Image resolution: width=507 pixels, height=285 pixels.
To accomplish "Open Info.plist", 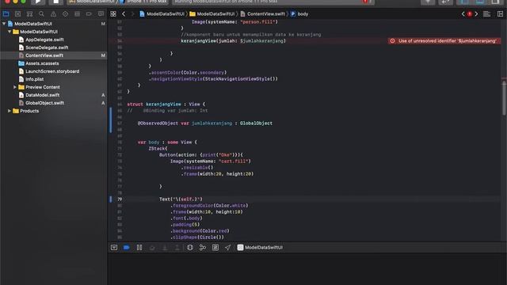I will point(35,79).
